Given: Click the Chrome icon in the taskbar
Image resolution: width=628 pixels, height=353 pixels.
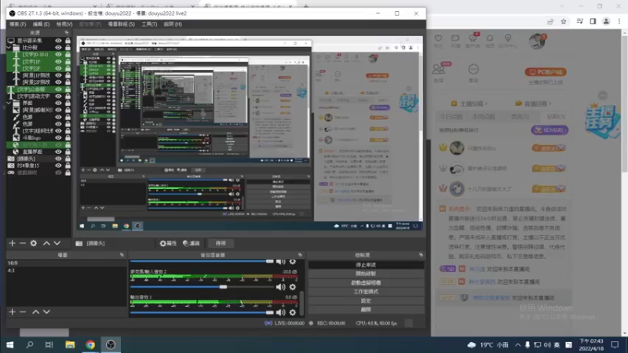Looking at the screenshot, I should (90, 344).
